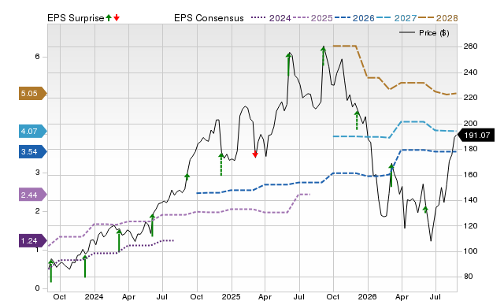Viewport: 504px width, 301px height.
Task: Select the 2024 consensus legend entry
Action: pos(271,18)
